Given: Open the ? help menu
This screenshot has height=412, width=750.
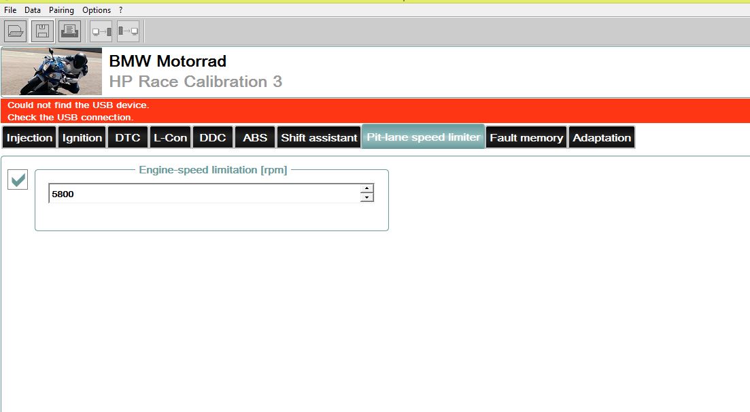Looking at the screenshot, I should [121, 10].
